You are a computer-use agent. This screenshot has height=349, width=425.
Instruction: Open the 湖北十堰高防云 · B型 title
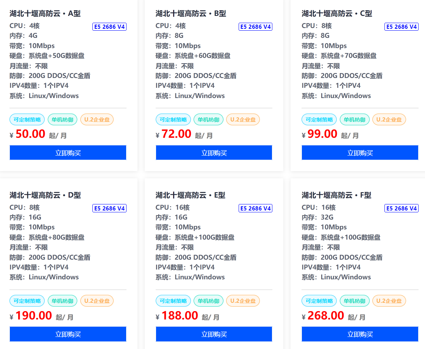coord(191,14)
